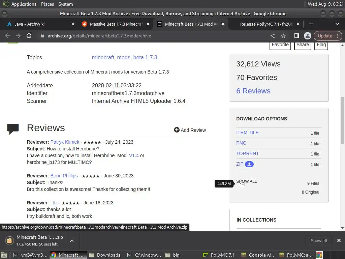Open the 6 Reviews link
This screenshot has height=259, width=345.
[x=253, y=91]
